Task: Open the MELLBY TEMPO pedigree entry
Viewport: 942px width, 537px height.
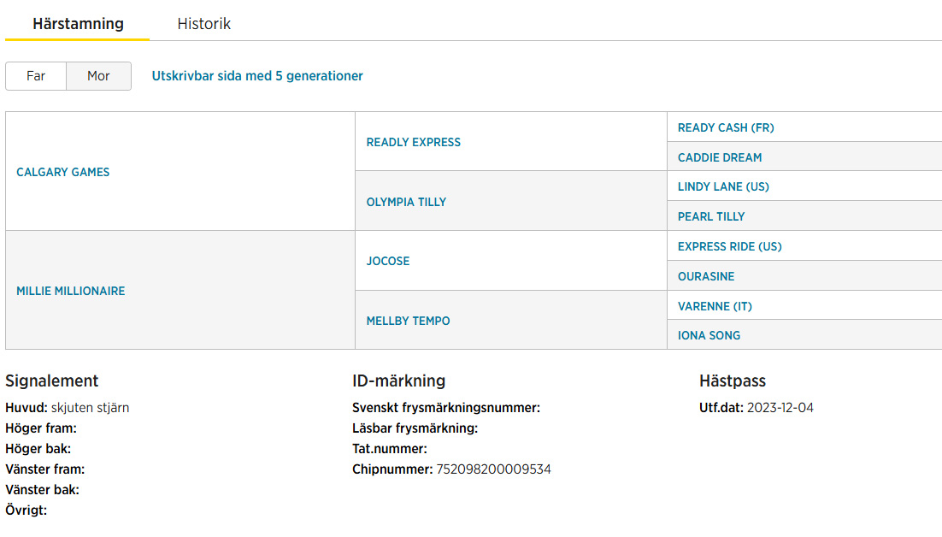Action: (x=408, y=322)
